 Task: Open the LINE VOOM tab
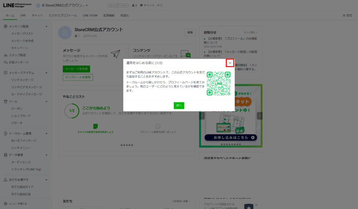[x=90, y=15]
